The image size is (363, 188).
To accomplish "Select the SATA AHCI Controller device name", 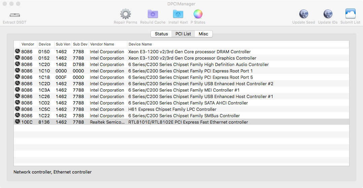I will click(x=188, y=103).
